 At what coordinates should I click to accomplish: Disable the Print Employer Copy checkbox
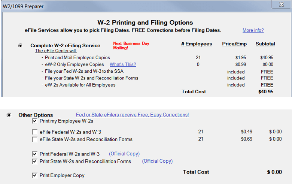(x=35, y=175)
